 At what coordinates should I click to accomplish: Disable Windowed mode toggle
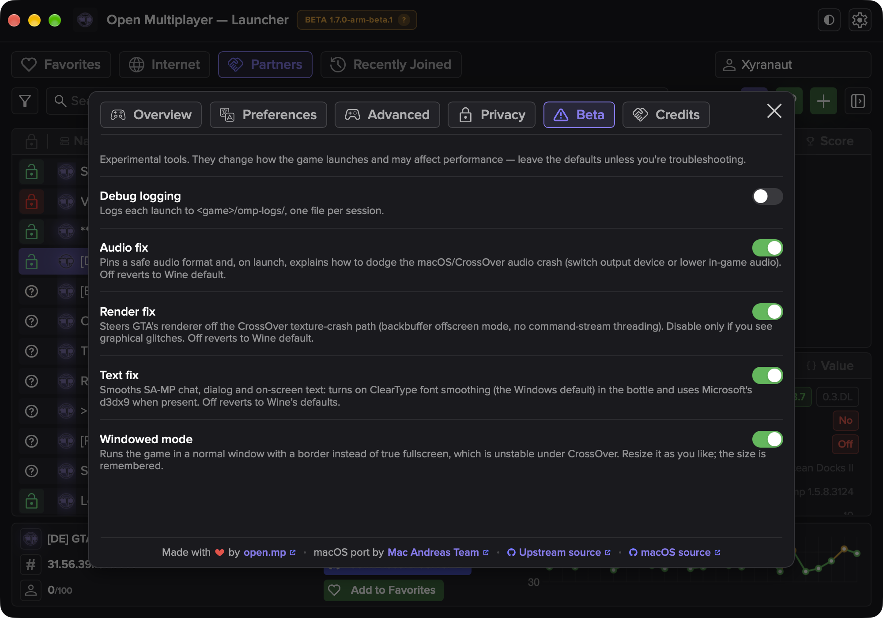767,439
